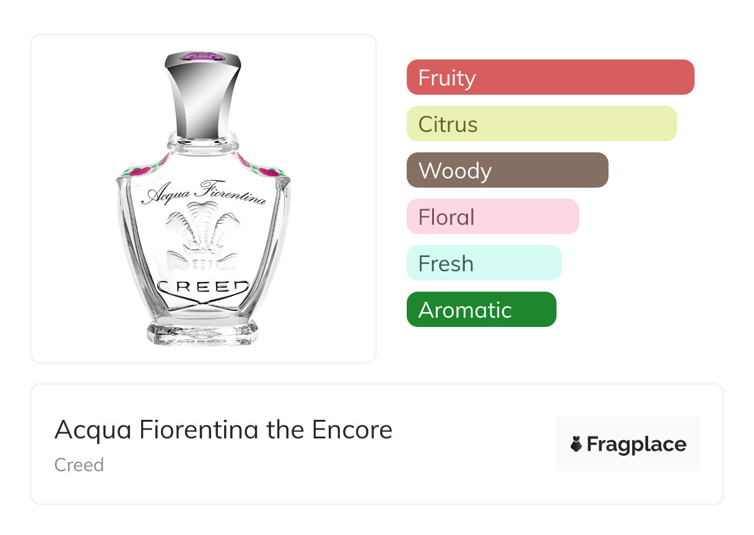Click the glass base of the bottle
The width and height of the screenshot is (754, 535).
202,332
